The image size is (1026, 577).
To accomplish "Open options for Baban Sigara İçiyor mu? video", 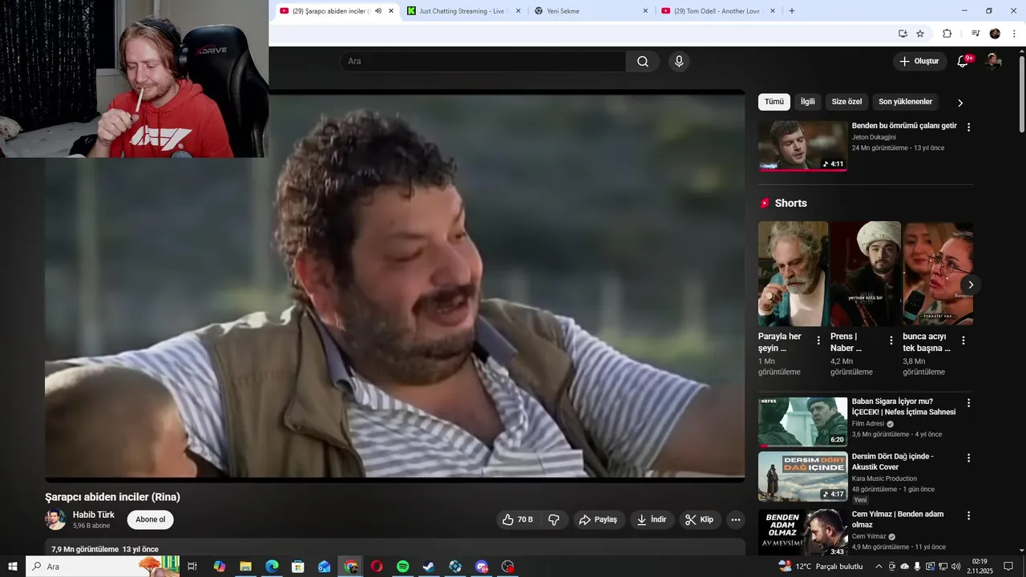I will point(968,403).
